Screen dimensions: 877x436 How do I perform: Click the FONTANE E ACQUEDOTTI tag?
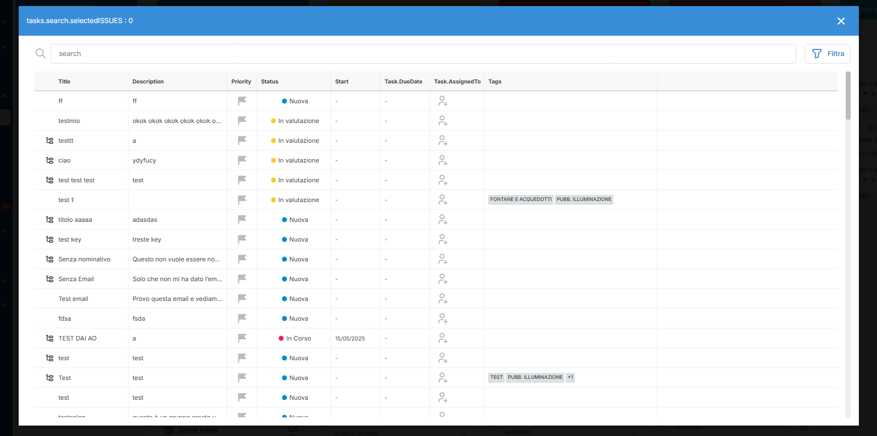(521, 199)
